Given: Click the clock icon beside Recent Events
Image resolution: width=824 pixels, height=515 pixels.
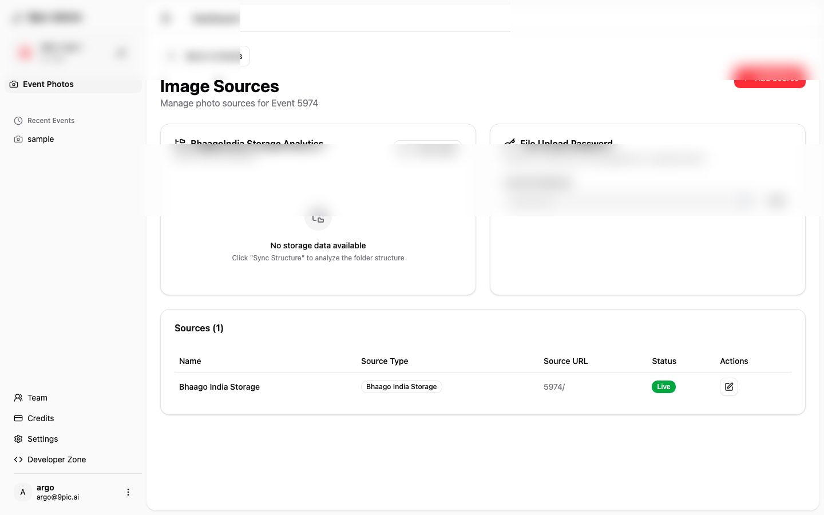Looking at the screenshot, I should (x=18, y=121).
